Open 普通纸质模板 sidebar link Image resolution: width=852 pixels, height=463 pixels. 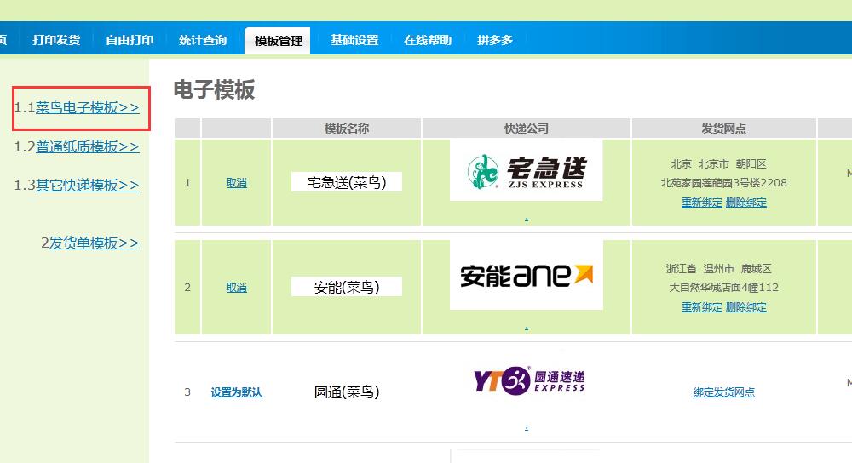click(x=87, y=146)
